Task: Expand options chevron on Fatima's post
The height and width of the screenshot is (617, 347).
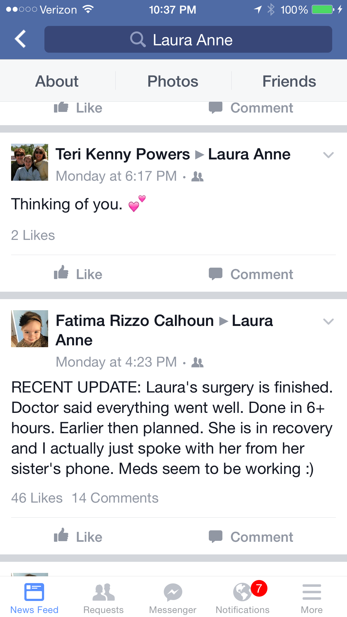Action: [x=328, y=321]
